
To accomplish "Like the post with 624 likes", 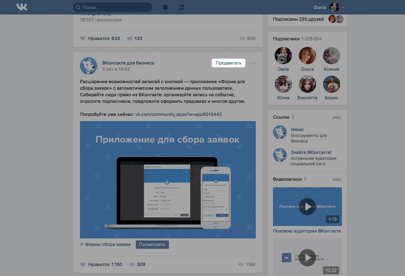I will coord(100,39).
